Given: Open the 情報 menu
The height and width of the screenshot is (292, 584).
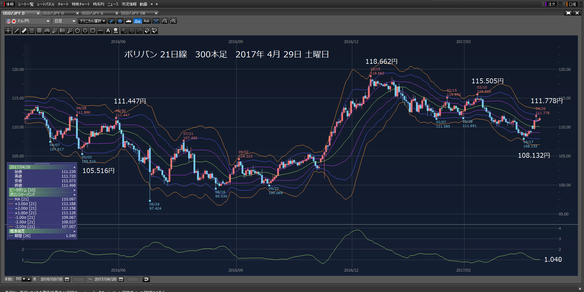Looking at the screenshot, I should 10,4.
